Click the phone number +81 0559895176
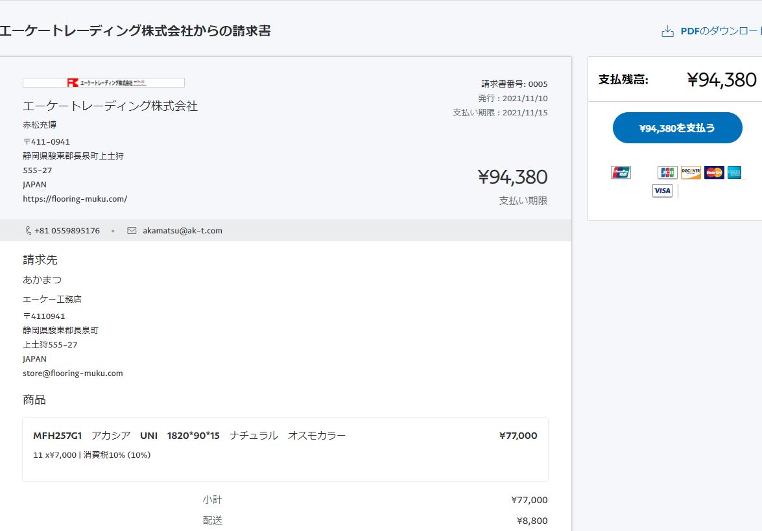Screen dimensions: 762x531 pyautogui.click(x=67, y=230)
